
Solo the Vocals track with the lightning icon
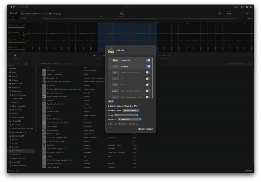point(24,25)
